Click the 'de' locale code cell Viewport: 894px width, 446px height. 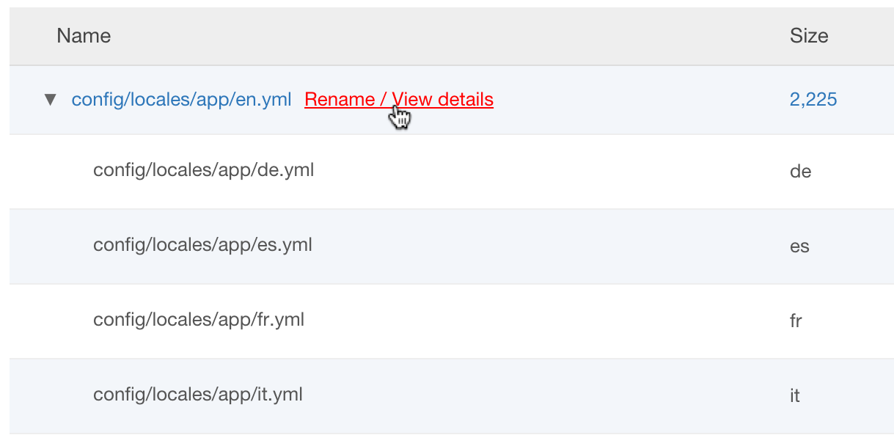tap(800, 172)
